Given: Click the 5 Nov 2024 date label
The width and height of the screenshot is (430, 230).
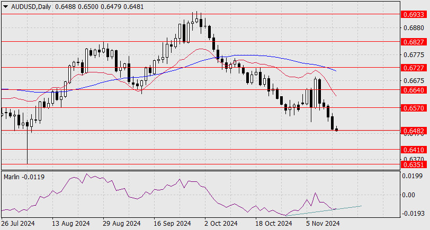Looking at the screenshot, I should point(323,224).
